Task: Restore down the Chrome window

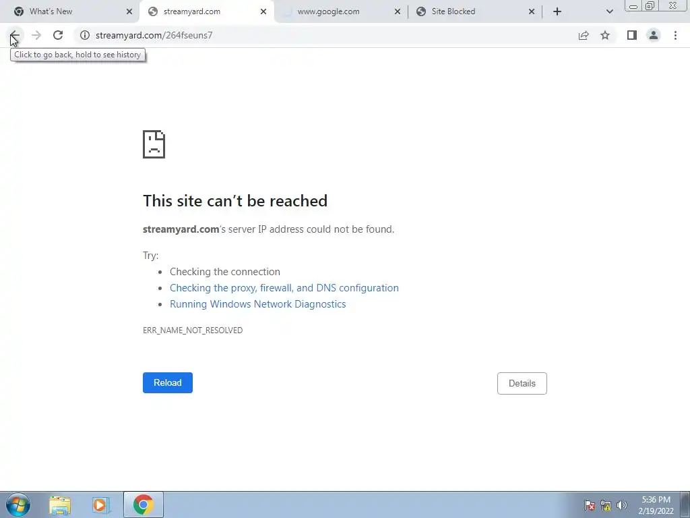Action: [650, 5]
